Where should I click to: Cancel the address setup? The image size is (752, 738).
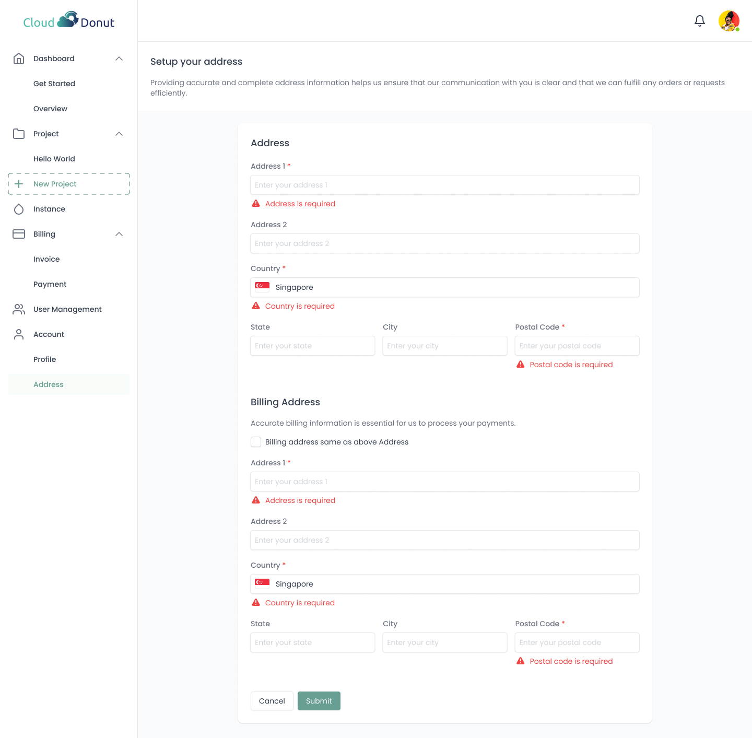272,701
